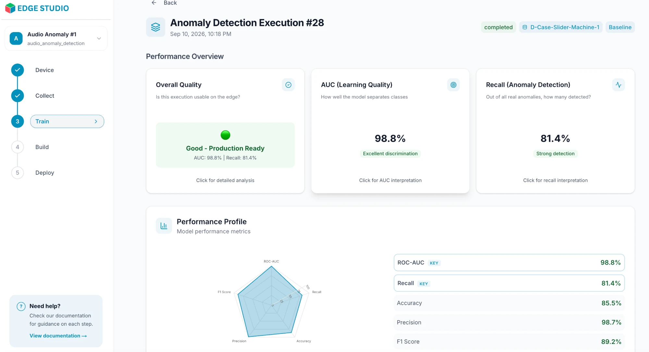This screenshot has height=352, width=649.
Task: Click the step 3 circle for Train
Action: click(x=18, y=121)
